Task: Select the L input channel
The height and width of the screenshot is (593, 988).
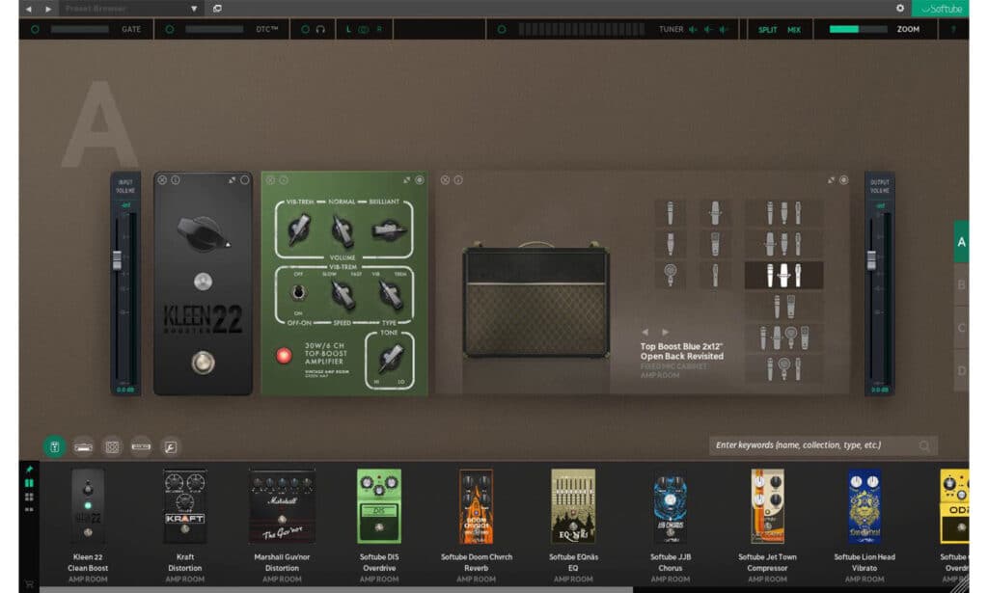Action: 347,29
